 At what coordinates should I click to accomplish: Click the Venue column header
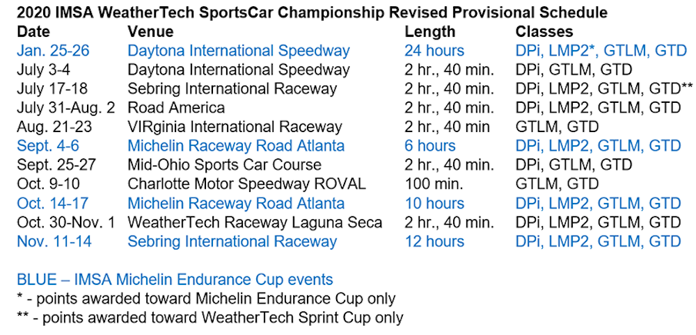[x=150, y=31]
